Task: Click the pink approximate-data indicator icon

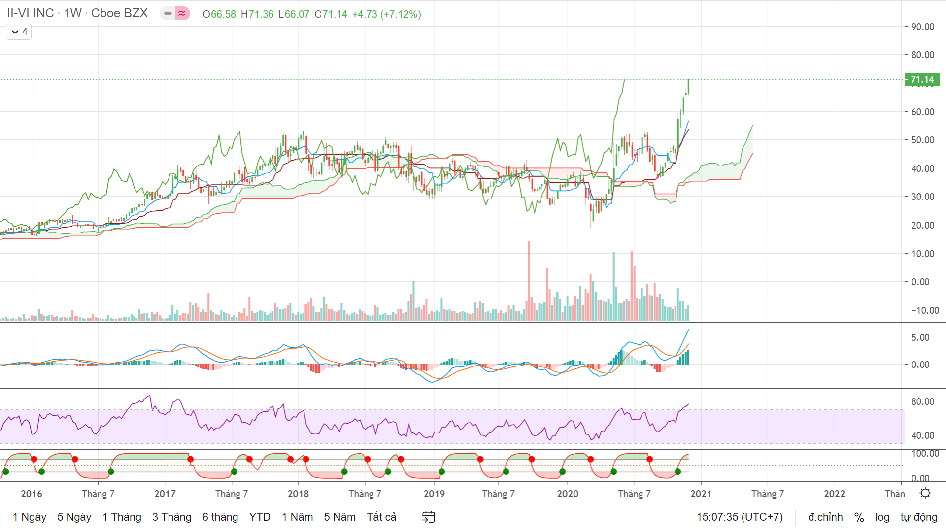Action: click(182, 13)
